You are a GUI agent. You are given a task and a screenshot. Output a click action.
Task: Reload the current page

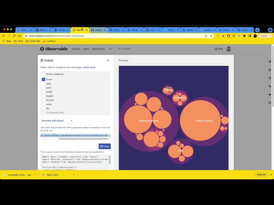14,36
